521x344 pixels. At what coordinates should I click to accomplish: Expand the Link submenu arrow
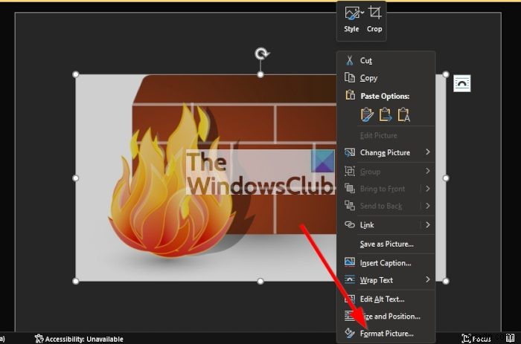[x=428, y=224]
